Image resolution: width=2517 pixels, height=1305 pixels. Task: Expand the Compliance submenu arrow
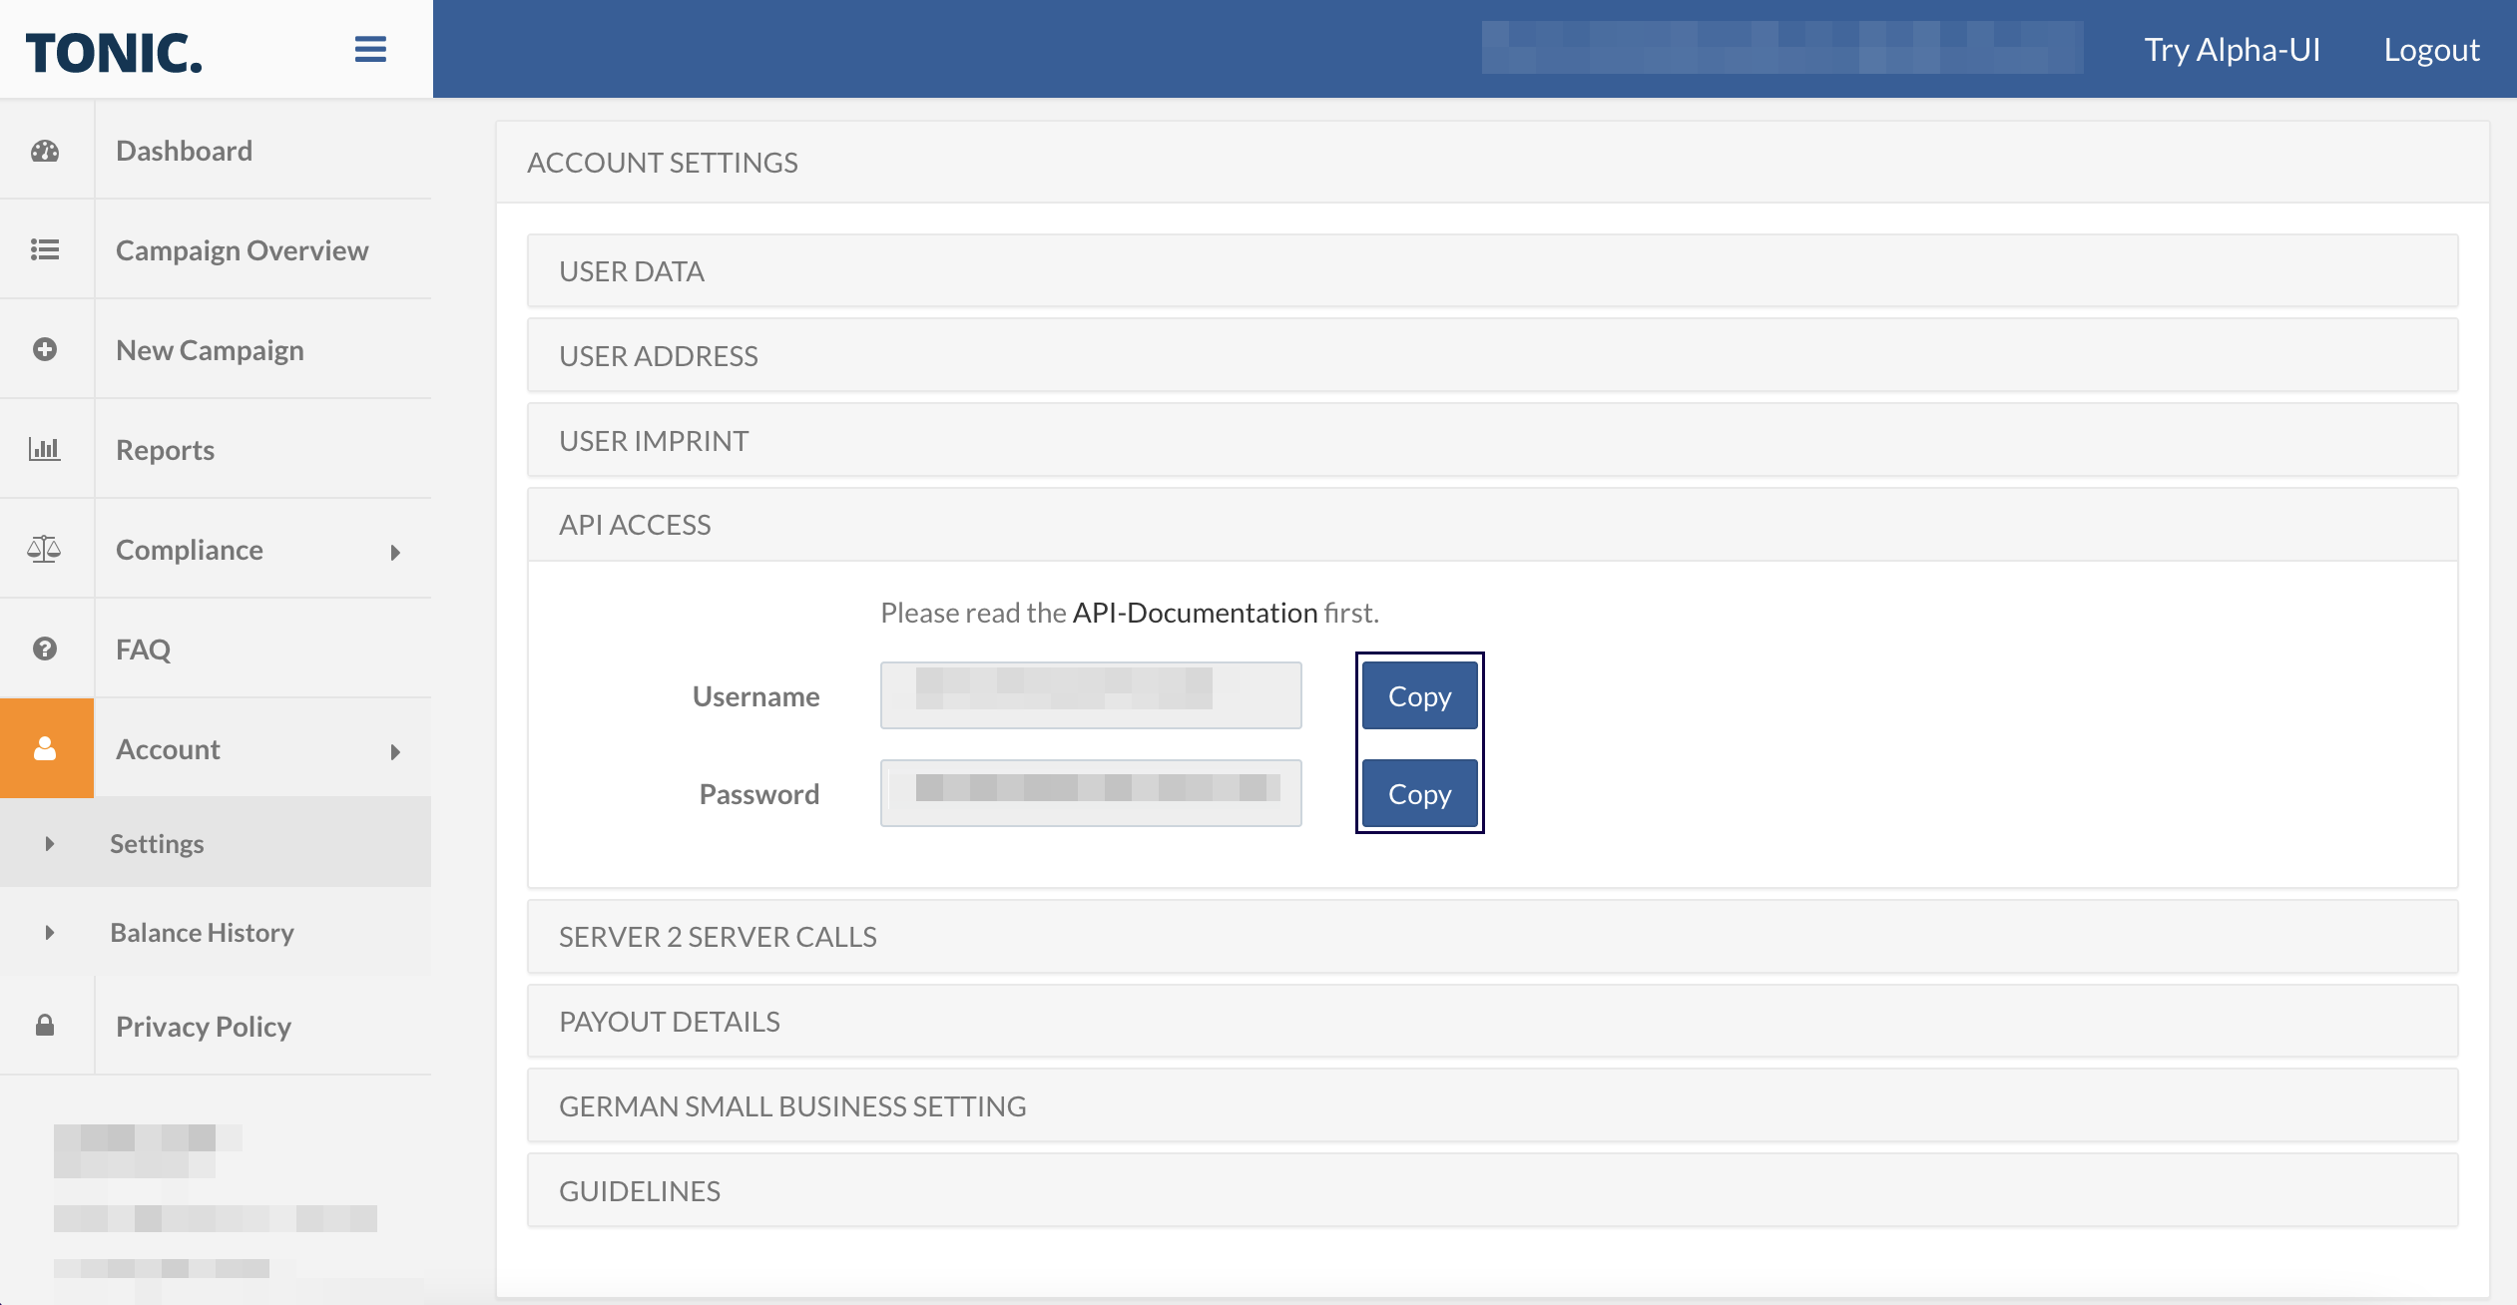[x=395, y=552]
